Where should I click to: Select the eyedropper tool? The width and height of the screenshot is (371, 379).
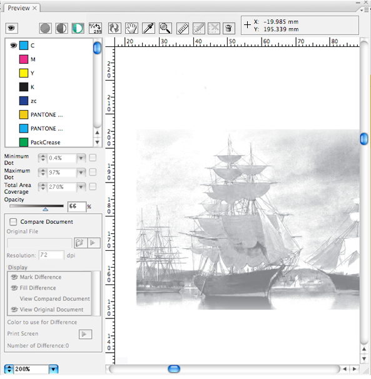(x=148, y=28)
